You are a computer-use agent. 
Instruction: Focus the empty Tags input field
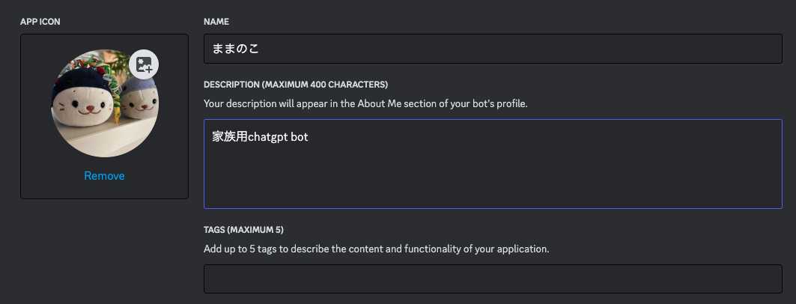point(493,279)
